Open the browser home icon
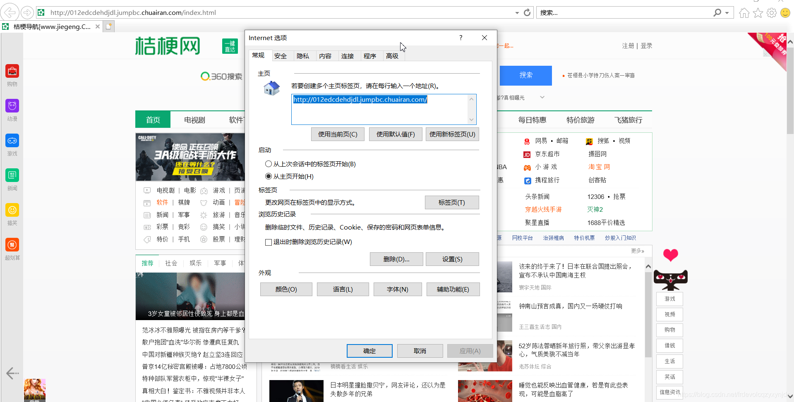Viewport: 794px width, 402px height. click(x=744, y=13)
